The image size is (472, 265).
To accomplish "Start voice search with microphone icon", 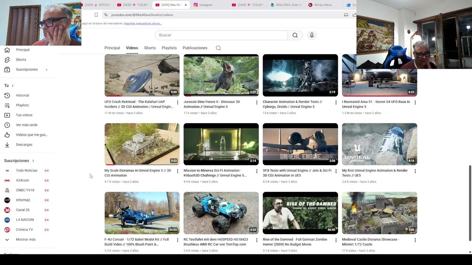I will pos(312,35).
